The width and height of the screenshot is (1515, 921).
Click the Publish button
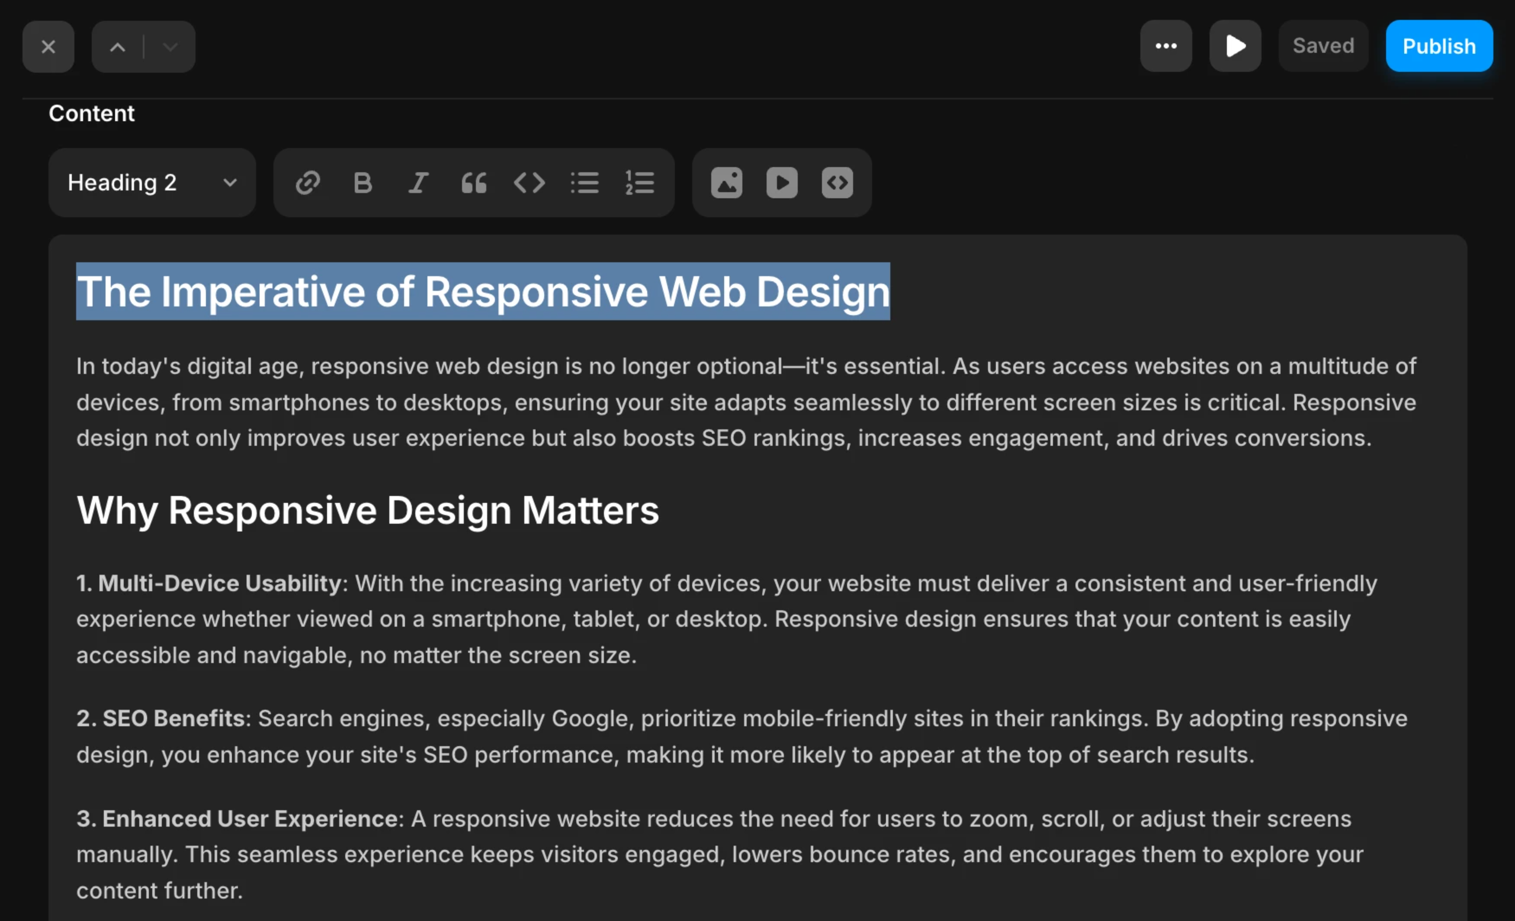tap(1439, 46)
